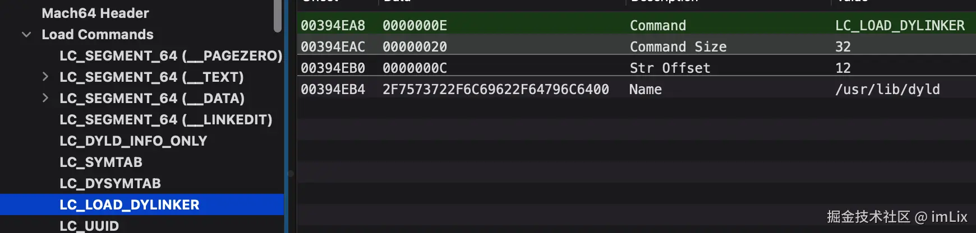Open the LC_DYLD_INFO_ONLY command
The height and width of the screenshot is (233, 976).
tap(133, 141)
